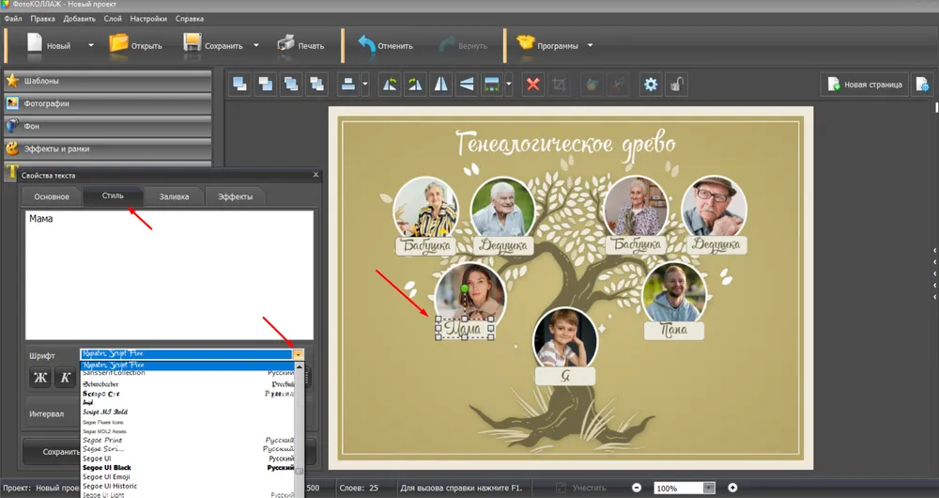Open object settings with the gear icon
Viewport: 939px width, 498px height.
pyautogui.click(x=650, y=85)
